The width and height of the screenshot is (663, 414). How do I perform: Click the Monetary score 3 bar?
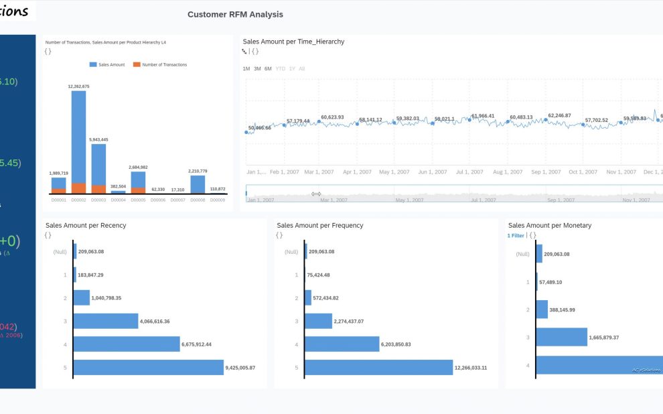561,338
